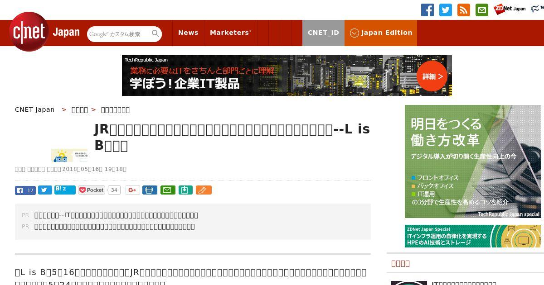544x285 pixels.
Task: Open the first PR link
Action: pyautogui.click(x=117, y=215)
